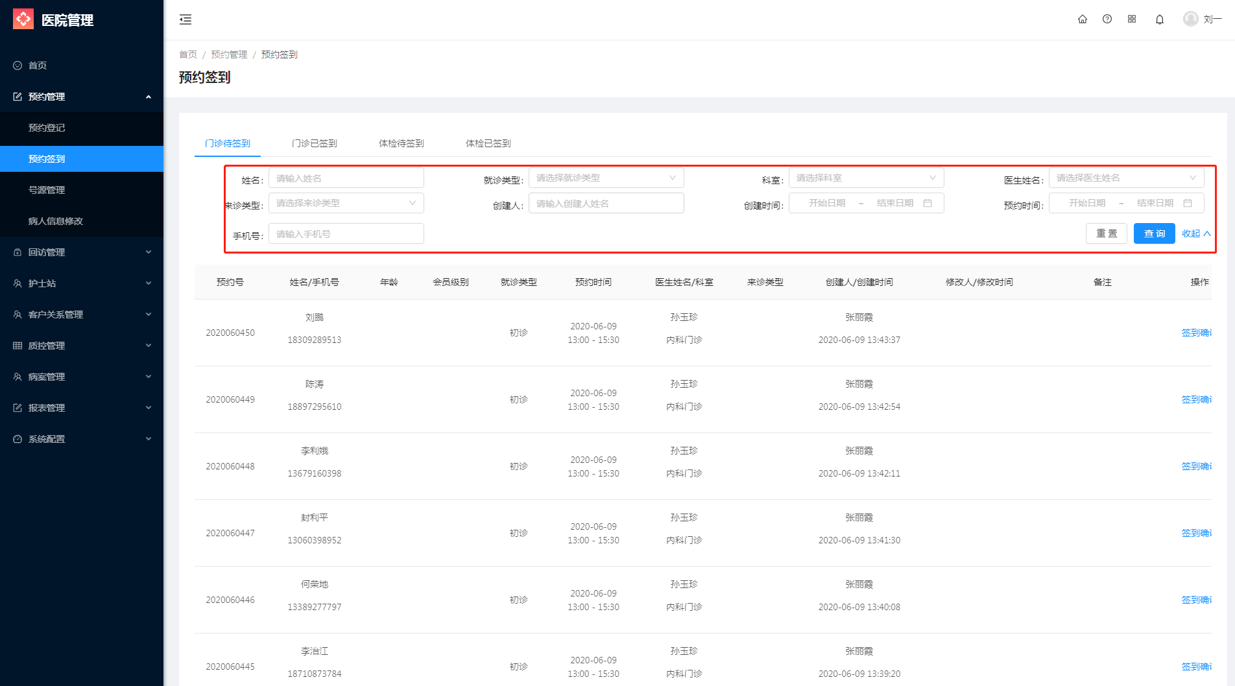Open 病人信息修改 in the sidebar
1235x686 pixels.
[x=82, y=221]
